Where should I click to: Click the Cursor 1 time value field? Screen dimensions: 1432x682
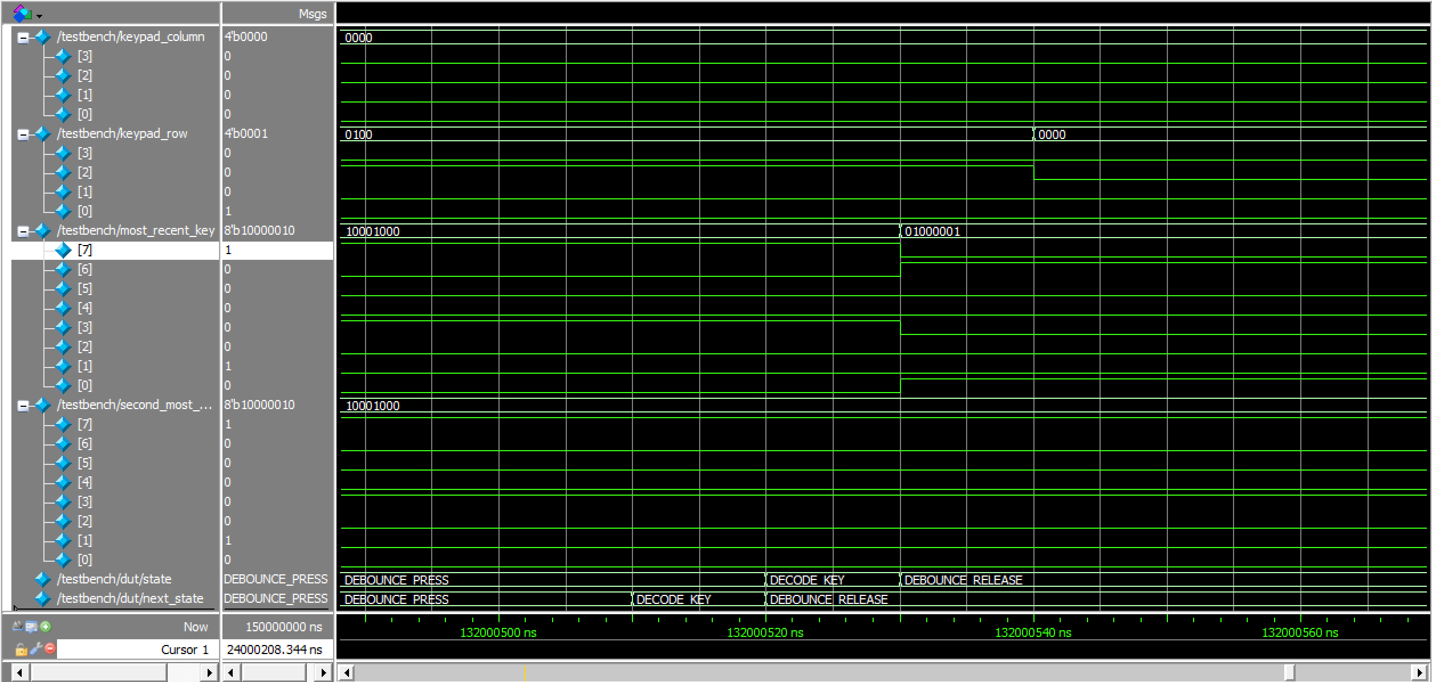(274, 650)
